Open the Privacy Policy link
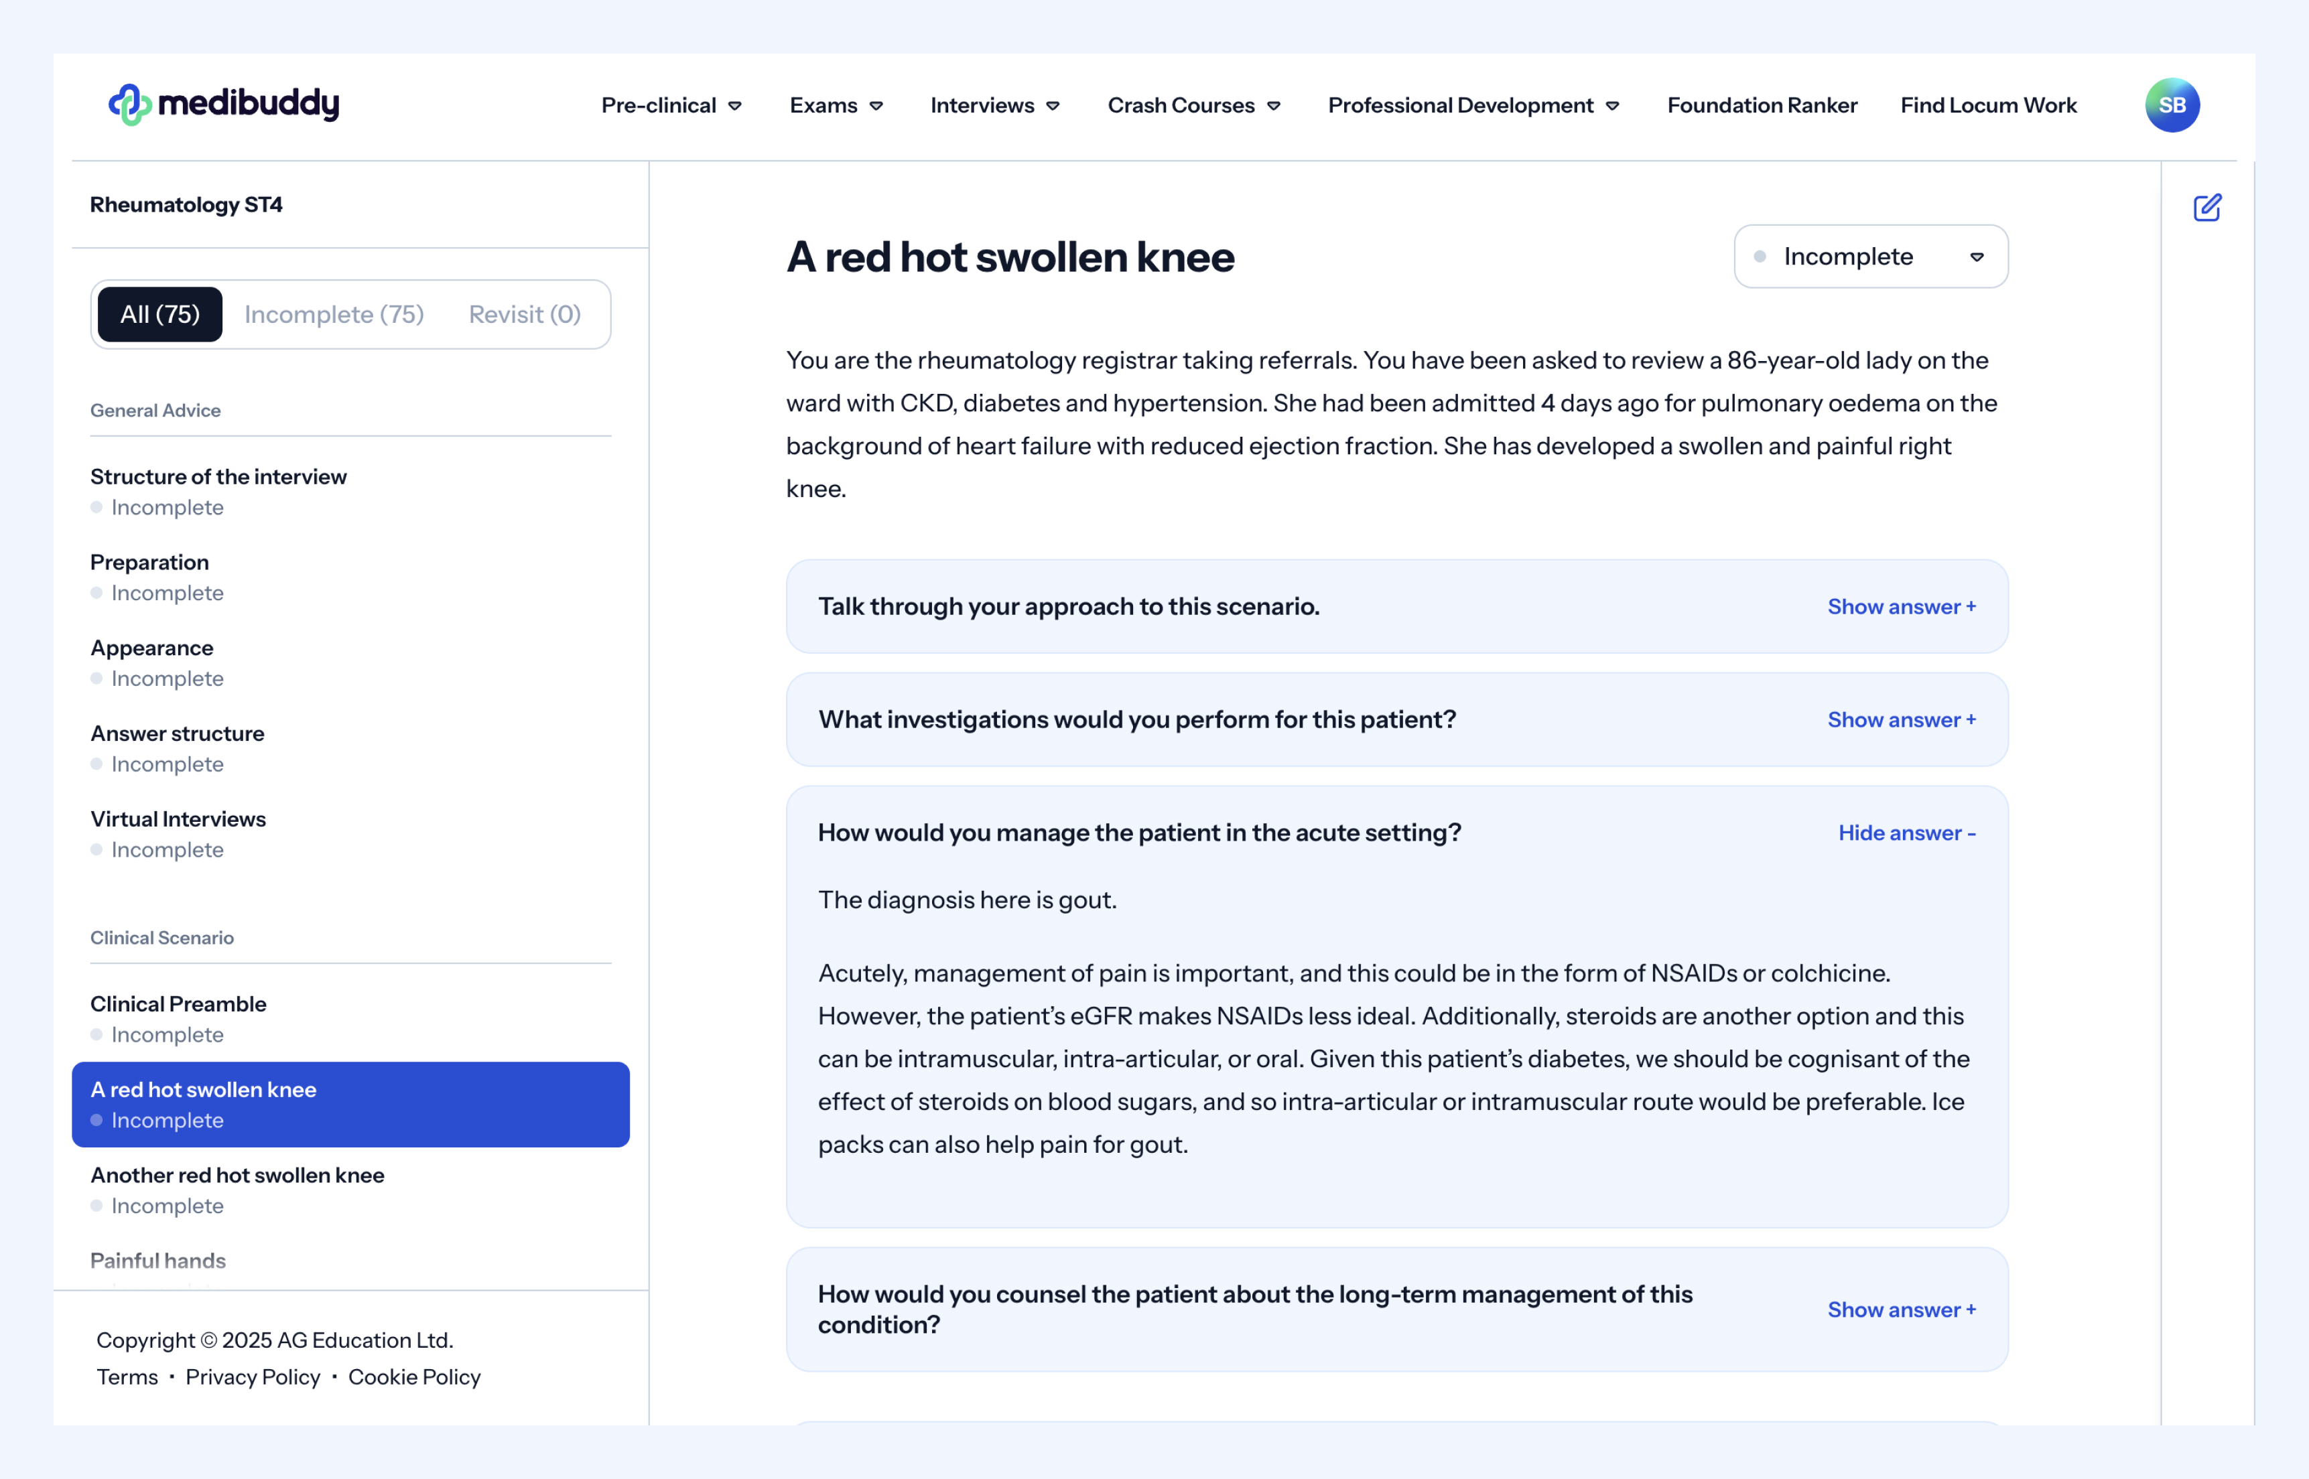 [x=253, y=1377]
